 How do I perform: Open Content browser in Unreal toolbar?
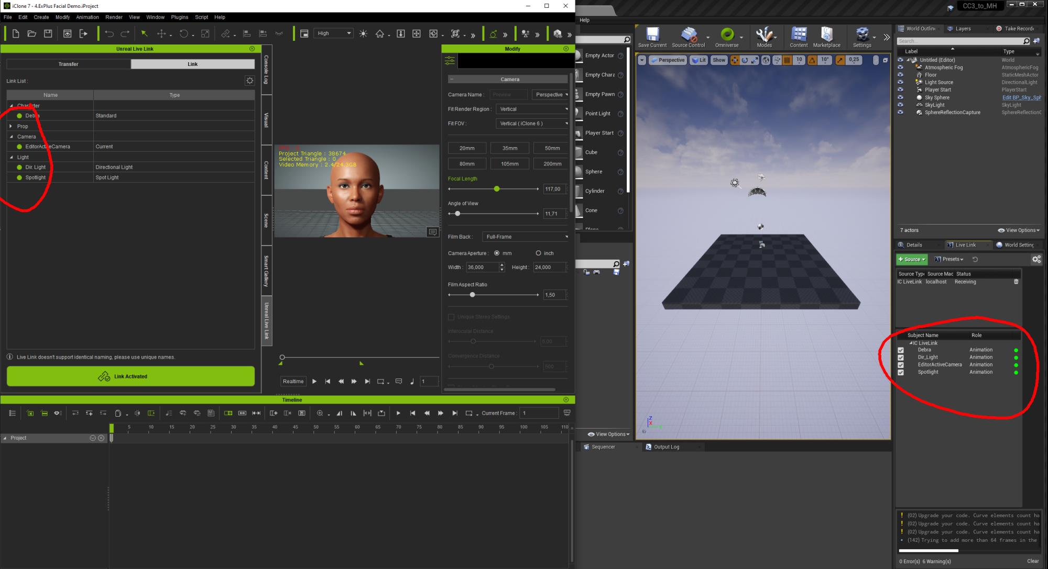pos(799,37)
